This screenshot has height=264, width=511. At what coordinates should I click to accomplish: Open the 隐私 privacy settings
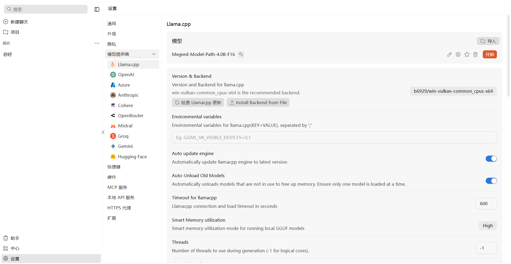(x=112, y=44)
